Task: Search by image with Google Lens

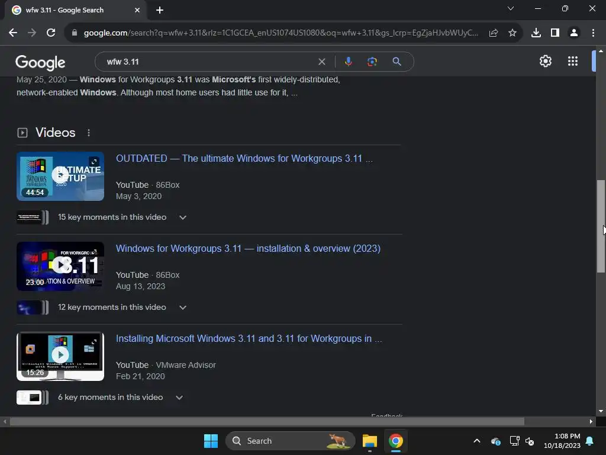Action: click(x=372, y=62)
